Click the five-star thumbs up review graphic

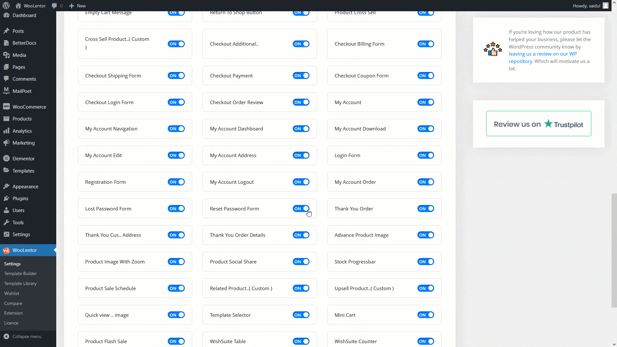(x=493, y=49)
